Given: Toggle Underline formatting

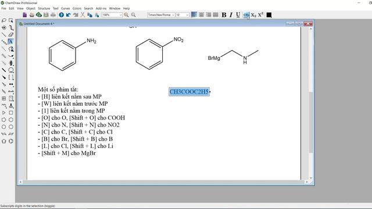Looking at the screenshot, I should coord(238,15).
